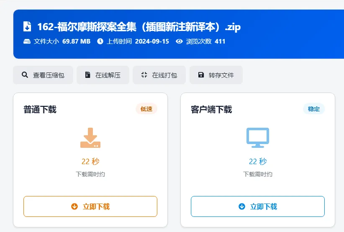Click the zip file name title

139,27
